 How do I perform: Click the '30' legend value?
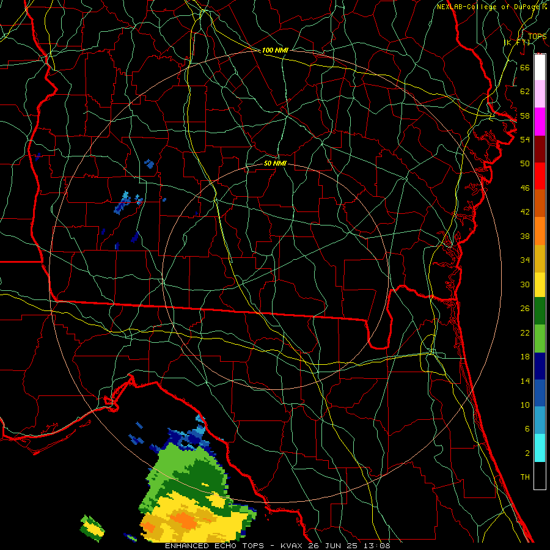tap(525, 284)
